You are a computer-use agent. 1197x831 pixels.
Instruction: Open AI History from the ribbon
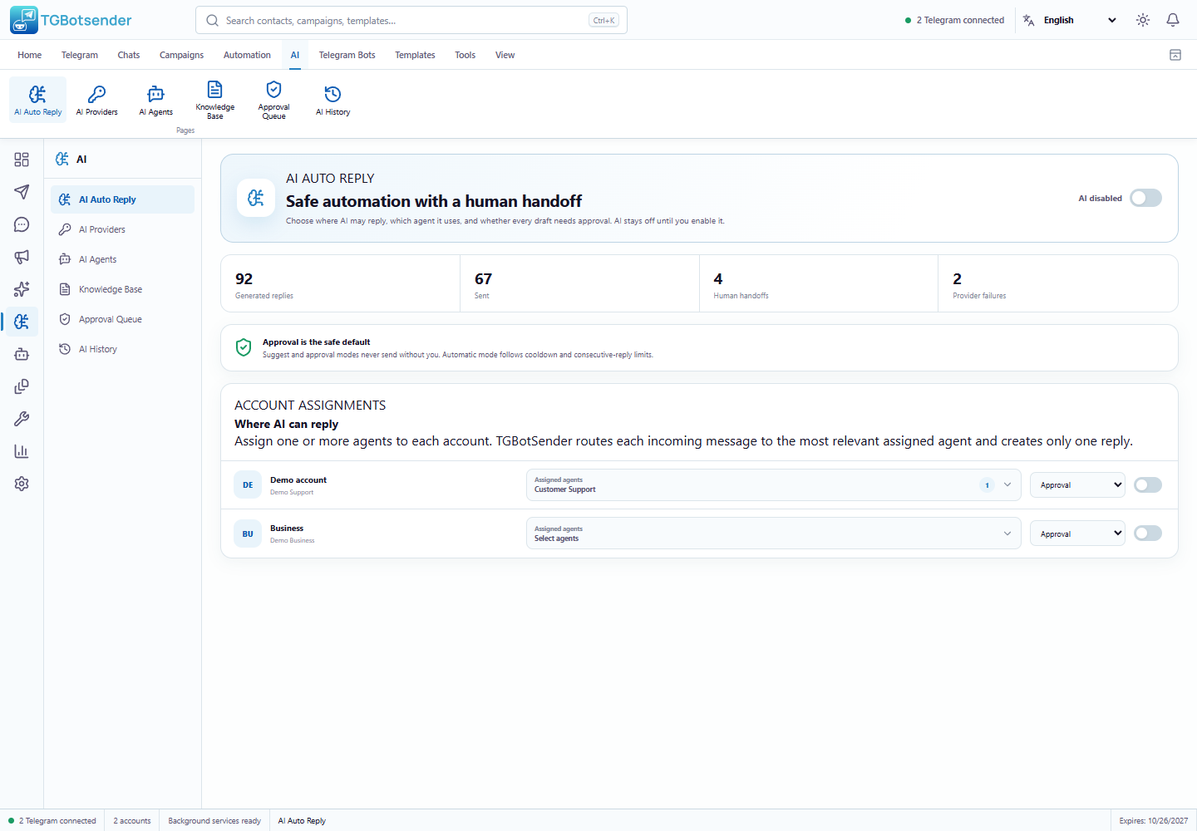pyautogui.click(x=332, y=100)
